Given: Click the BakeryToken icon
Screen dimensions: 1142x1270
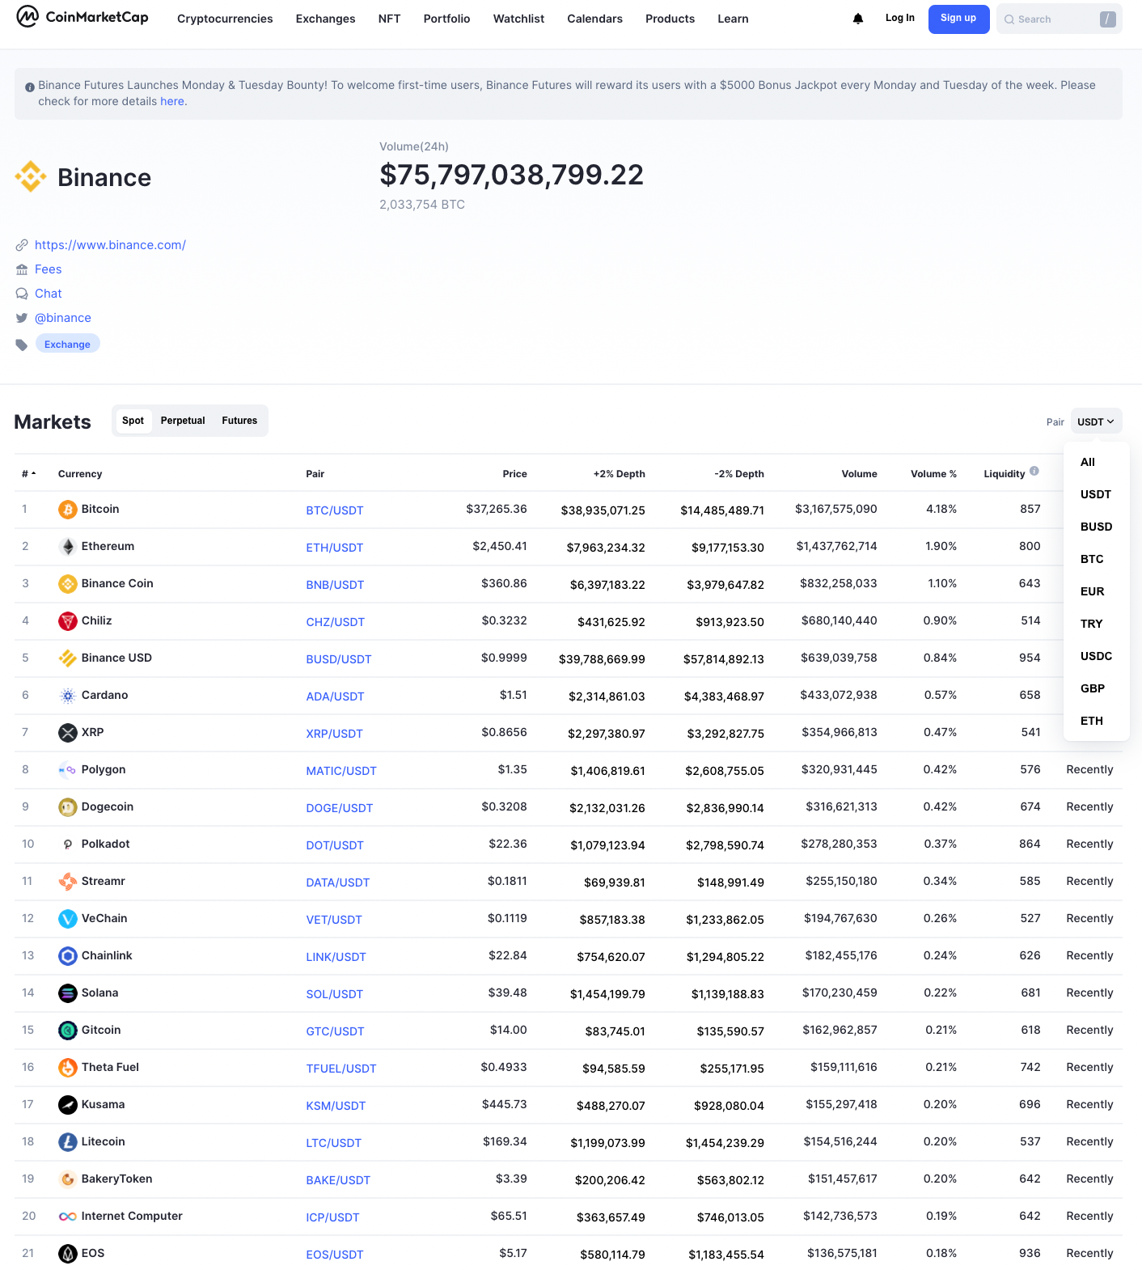Looking at the screenshot, I should [68, 1179].
